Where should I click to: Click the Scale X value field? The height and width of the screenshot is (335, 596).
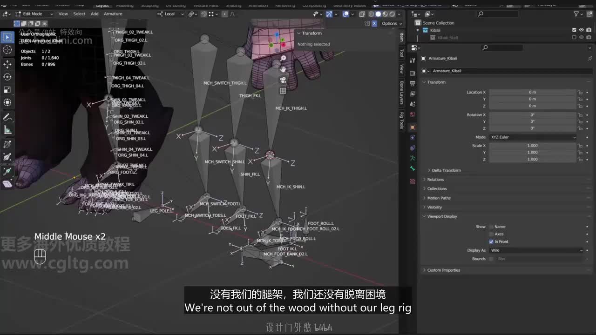tap(532, 146)
